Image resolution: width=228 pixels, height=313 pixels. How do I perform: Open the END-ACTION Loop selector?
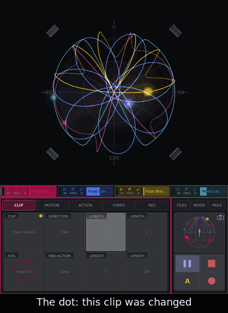pos(65,271)
